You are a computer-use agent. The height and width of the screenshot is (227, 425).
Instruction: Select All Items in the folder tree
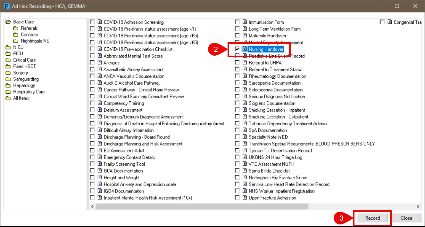click(x=21, y=98)
